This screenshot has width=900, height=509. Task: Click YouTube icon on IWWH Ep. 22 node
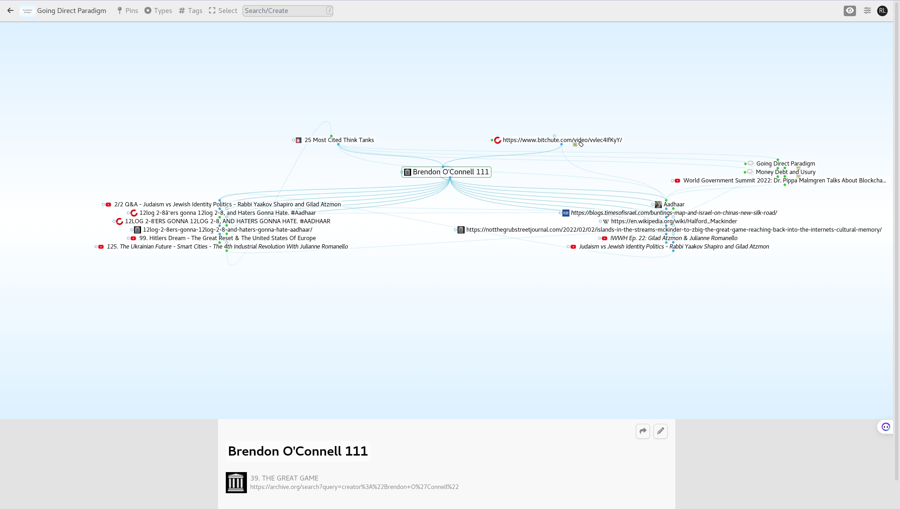click(605, 238)
